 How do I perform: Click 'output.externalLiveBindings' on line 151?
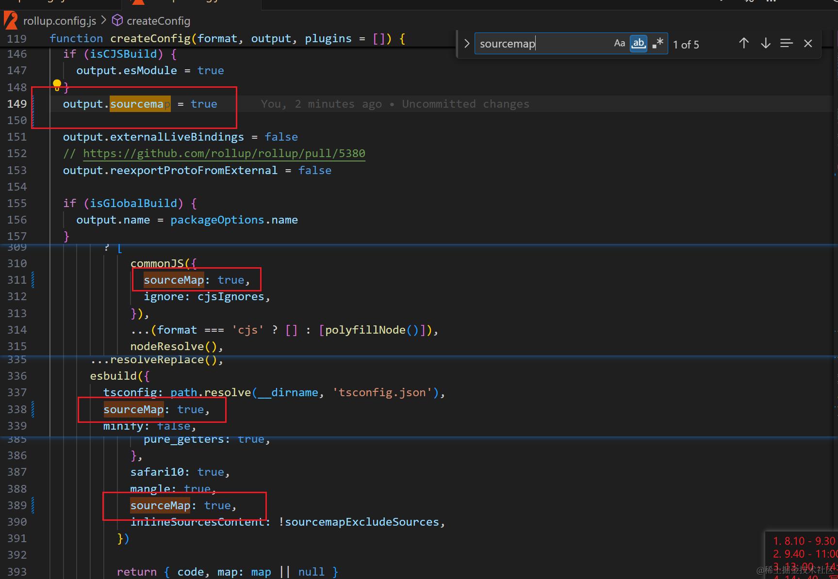pos(153,137)
